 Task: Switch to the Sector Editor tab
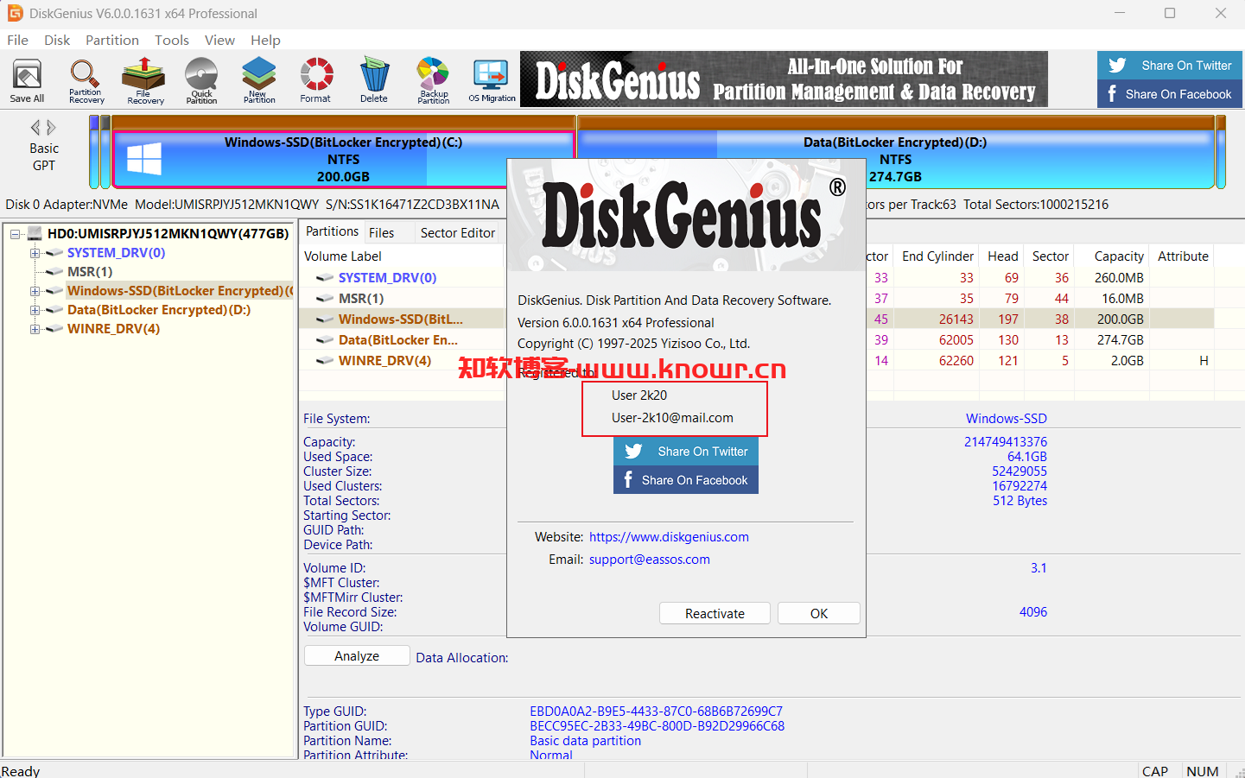[x=458, y=232]
